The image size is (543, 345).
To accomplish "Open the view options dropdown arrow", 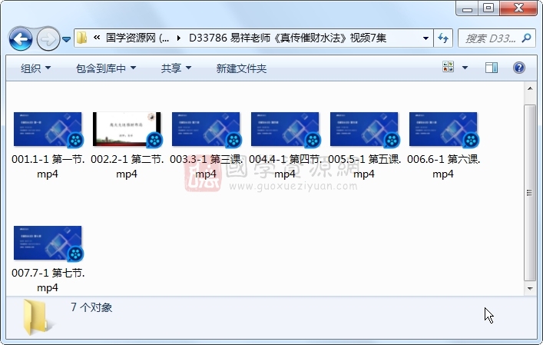I will (465, 68).
